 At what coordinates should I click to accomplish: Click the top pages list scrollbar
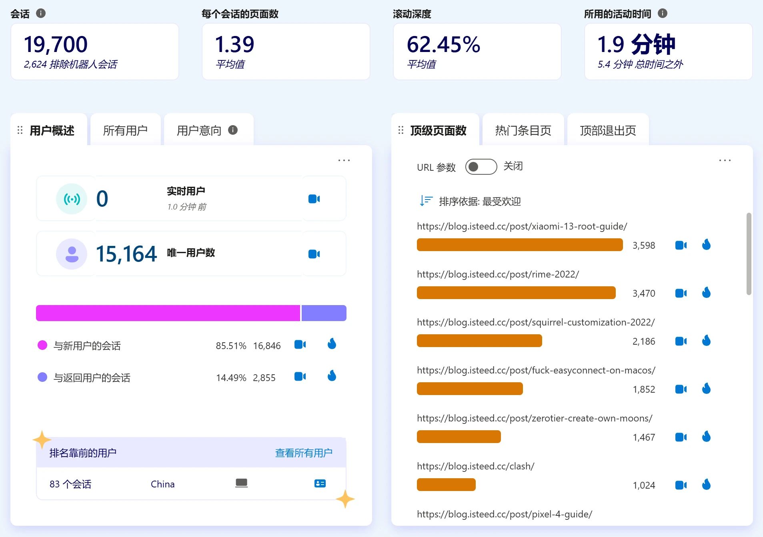click(x=749, y=254)
